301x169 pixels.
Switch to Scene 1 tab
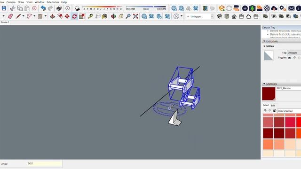click(x=5, y=22)
